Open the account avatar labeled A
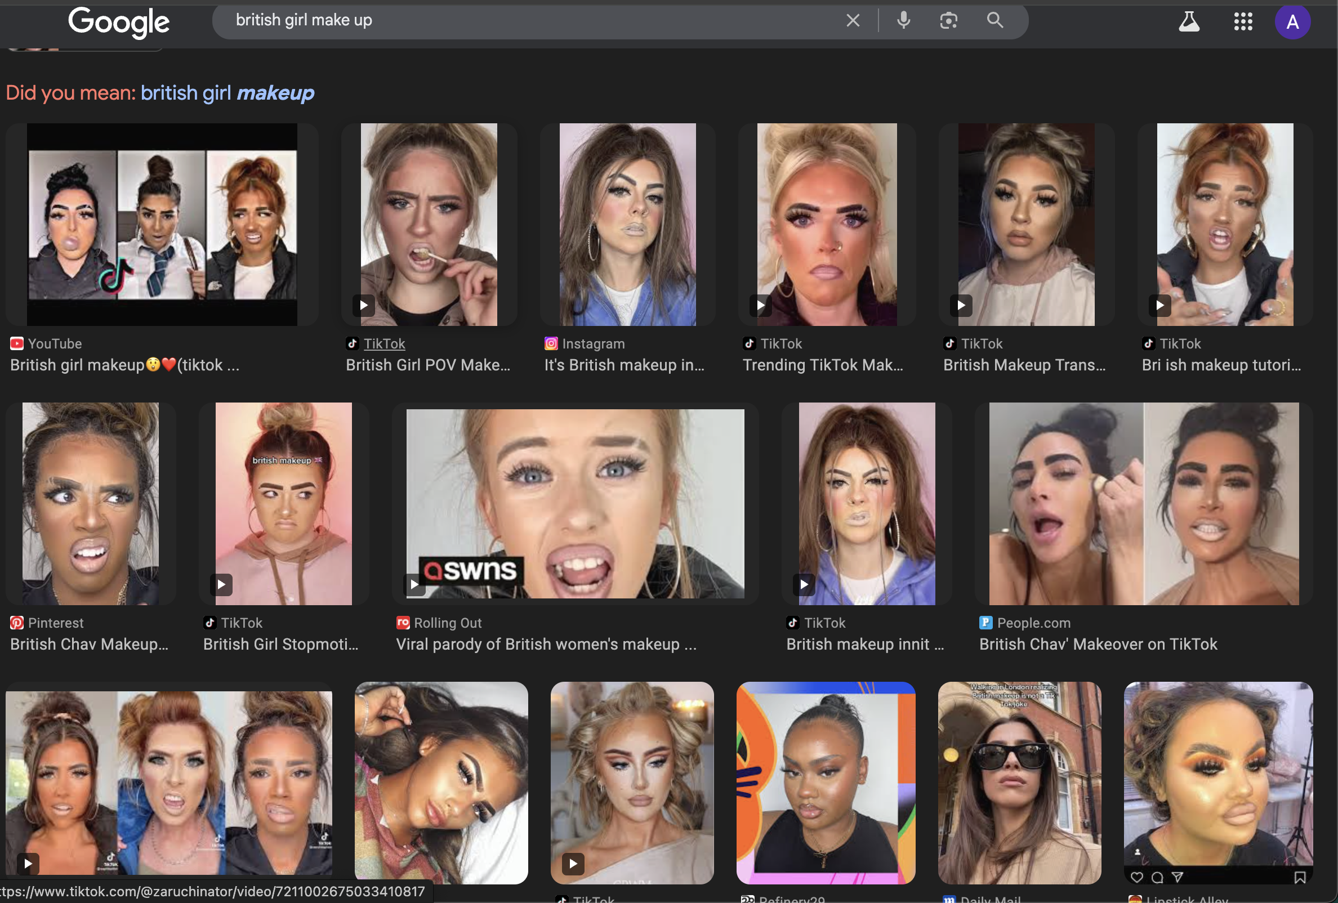Screen dimensions: 1338x903 click(1292, 22)
